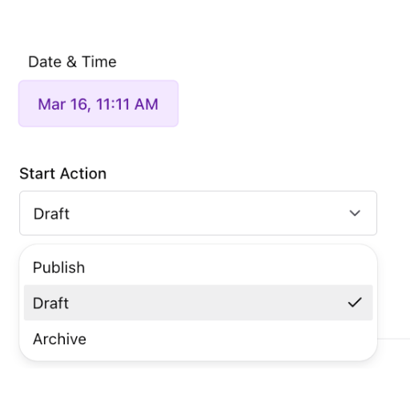Click the Draft text in the combo box
Image resolution: width=410 pixels, height=410 pixels.
pyautogui.click(x=51, y=214)
